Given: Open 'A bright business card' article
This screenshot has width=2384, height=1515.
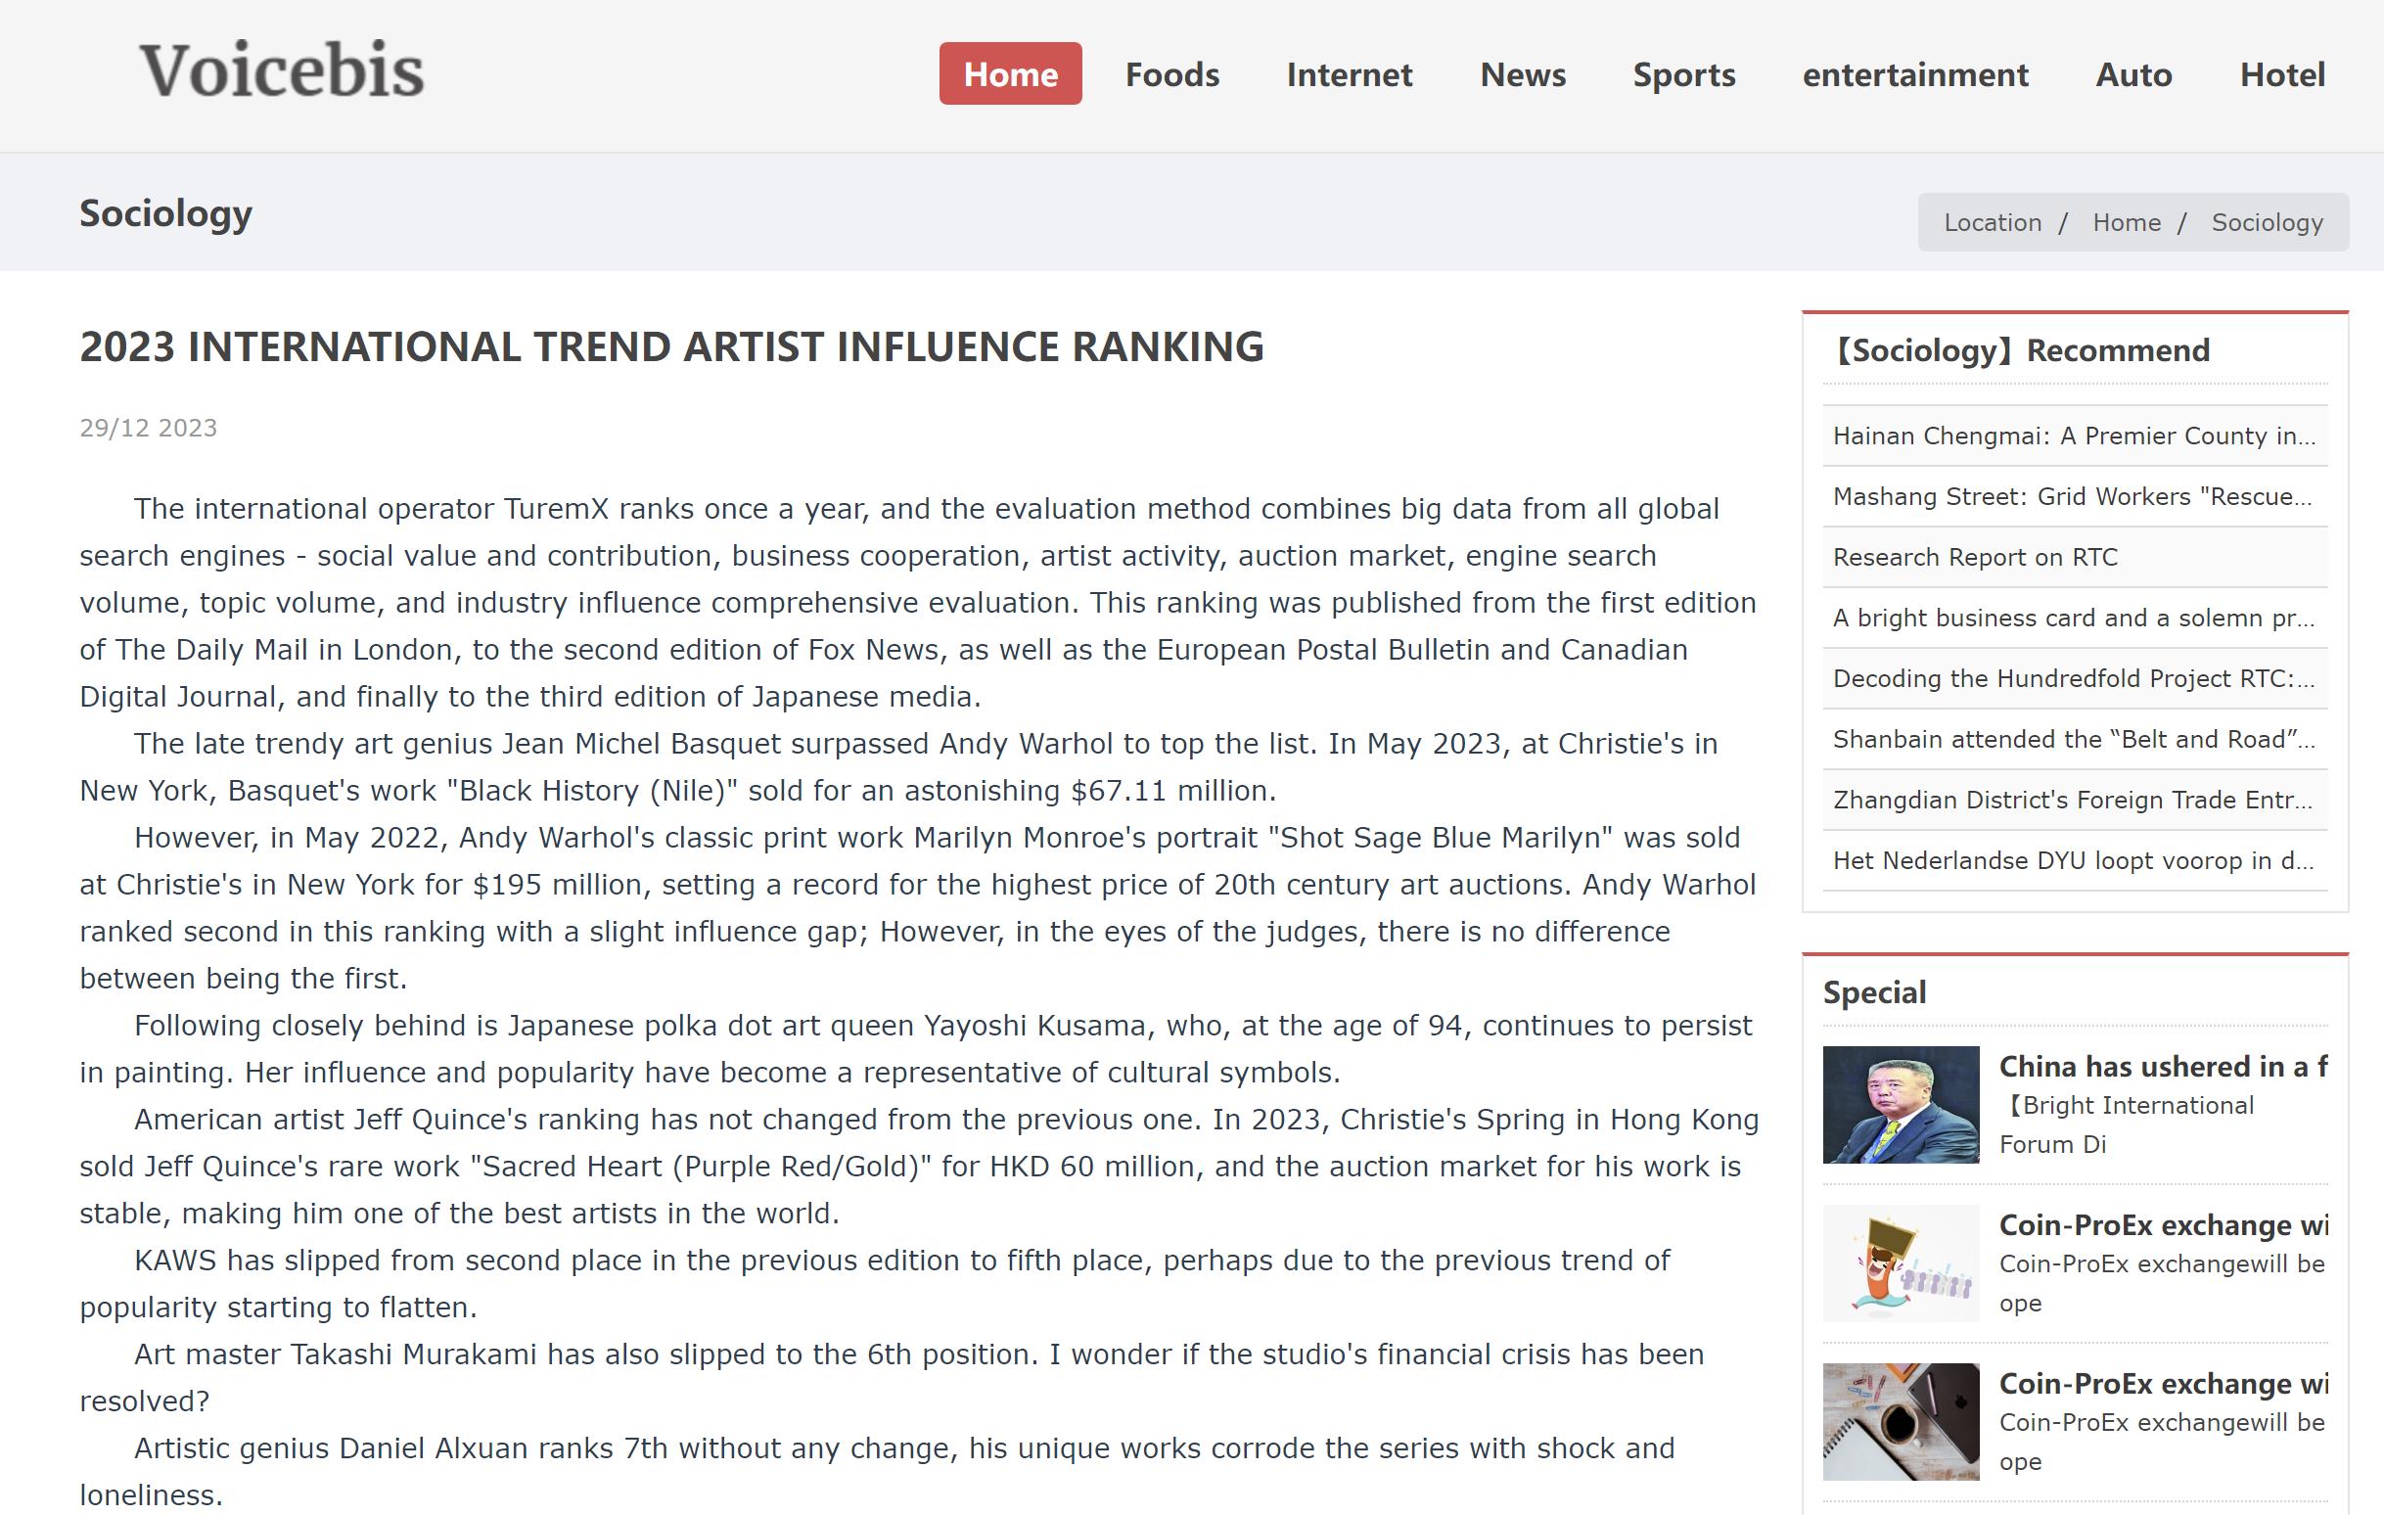Looking at the screenshot, I should pos(2074,618).
